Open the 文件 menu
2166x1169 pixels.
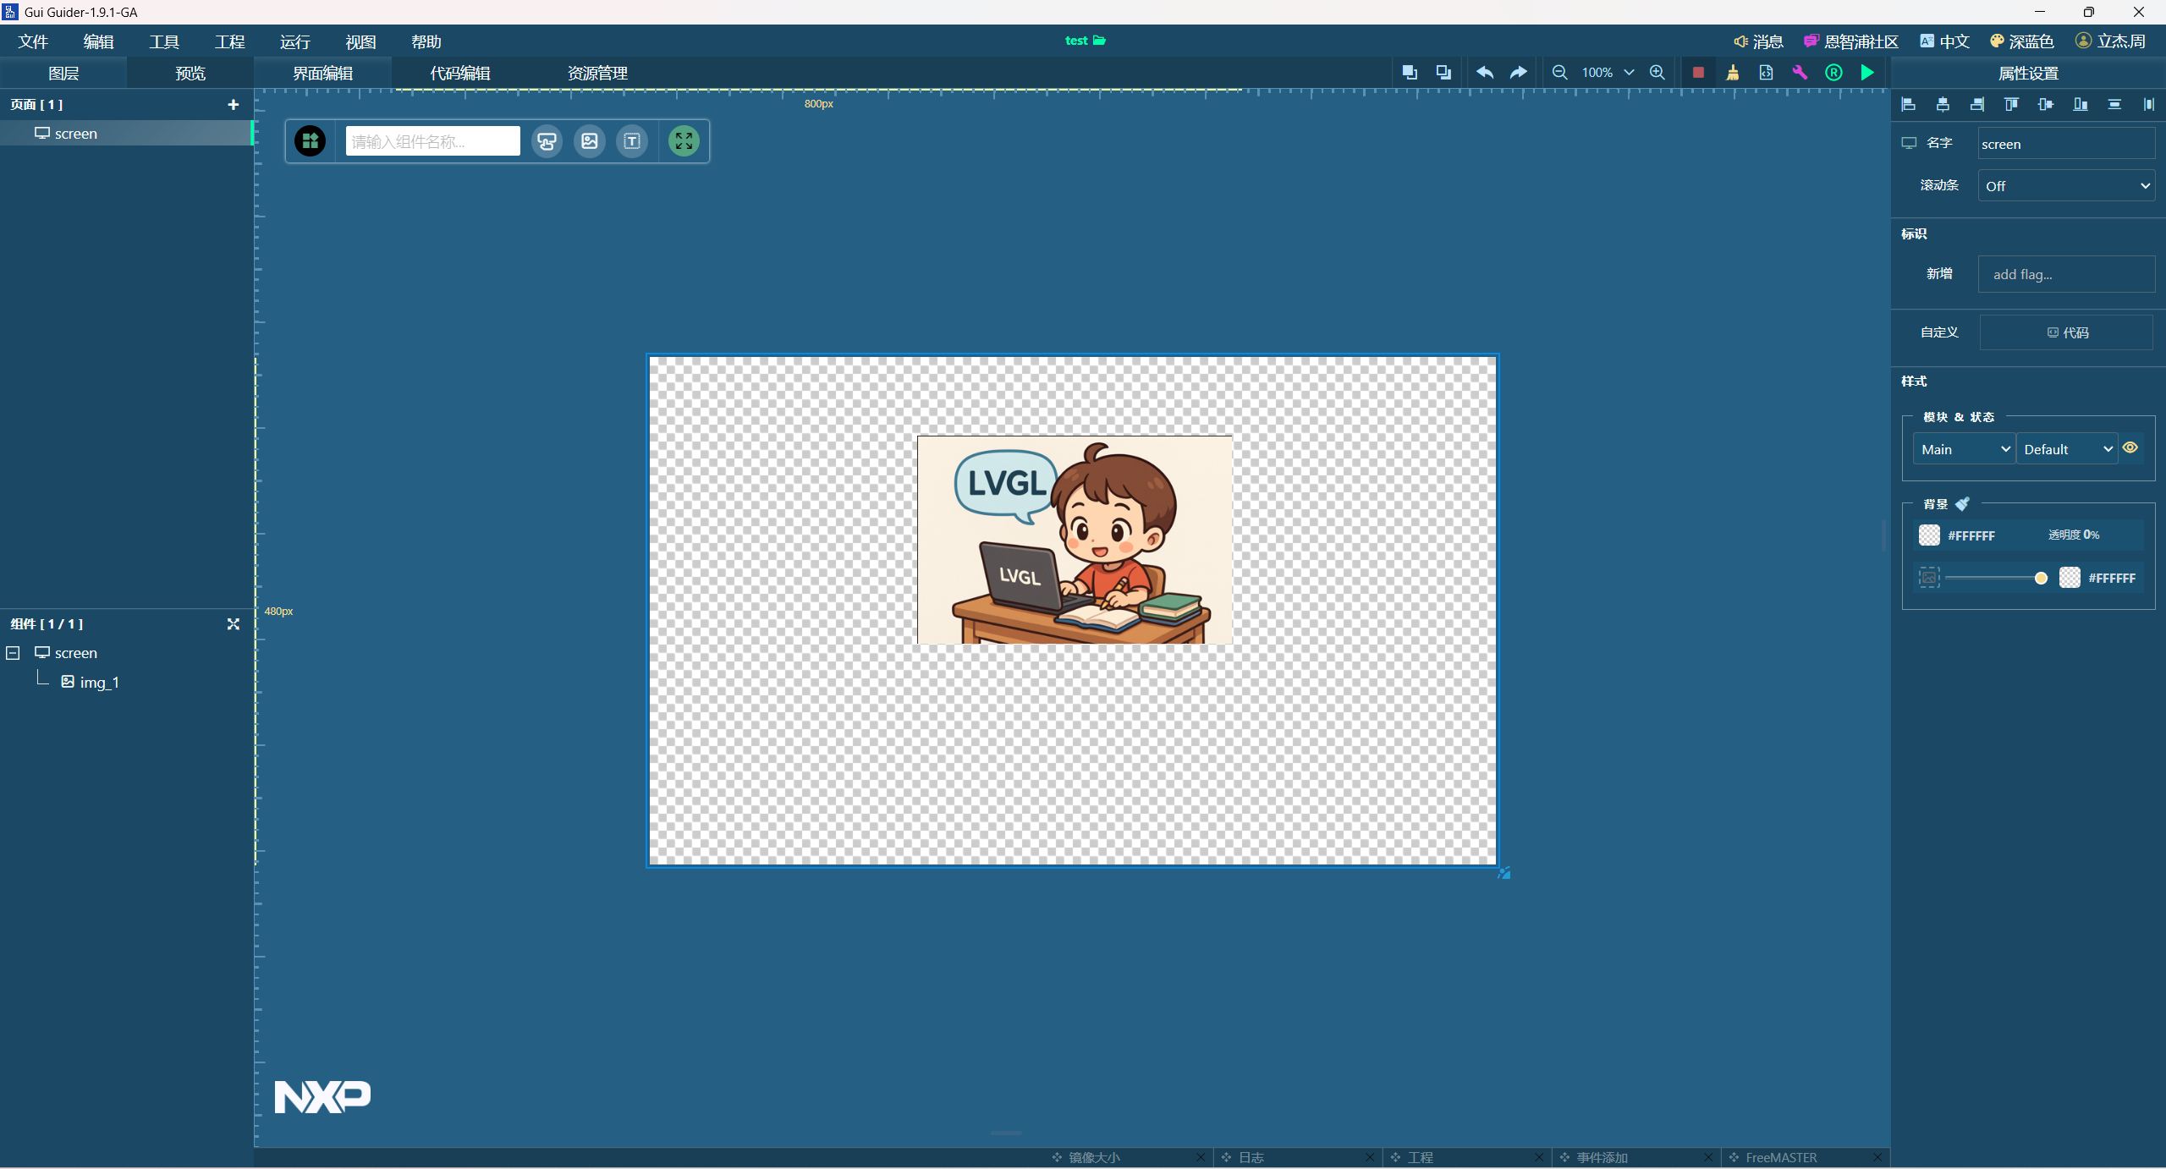(x=33, y=41)
